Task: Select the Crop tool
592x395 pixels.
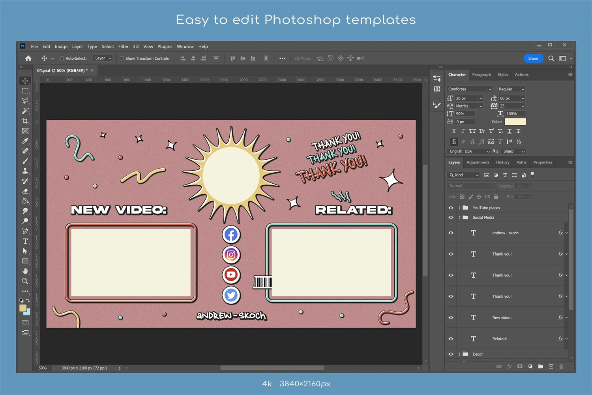Action: [x=25, y=121]
